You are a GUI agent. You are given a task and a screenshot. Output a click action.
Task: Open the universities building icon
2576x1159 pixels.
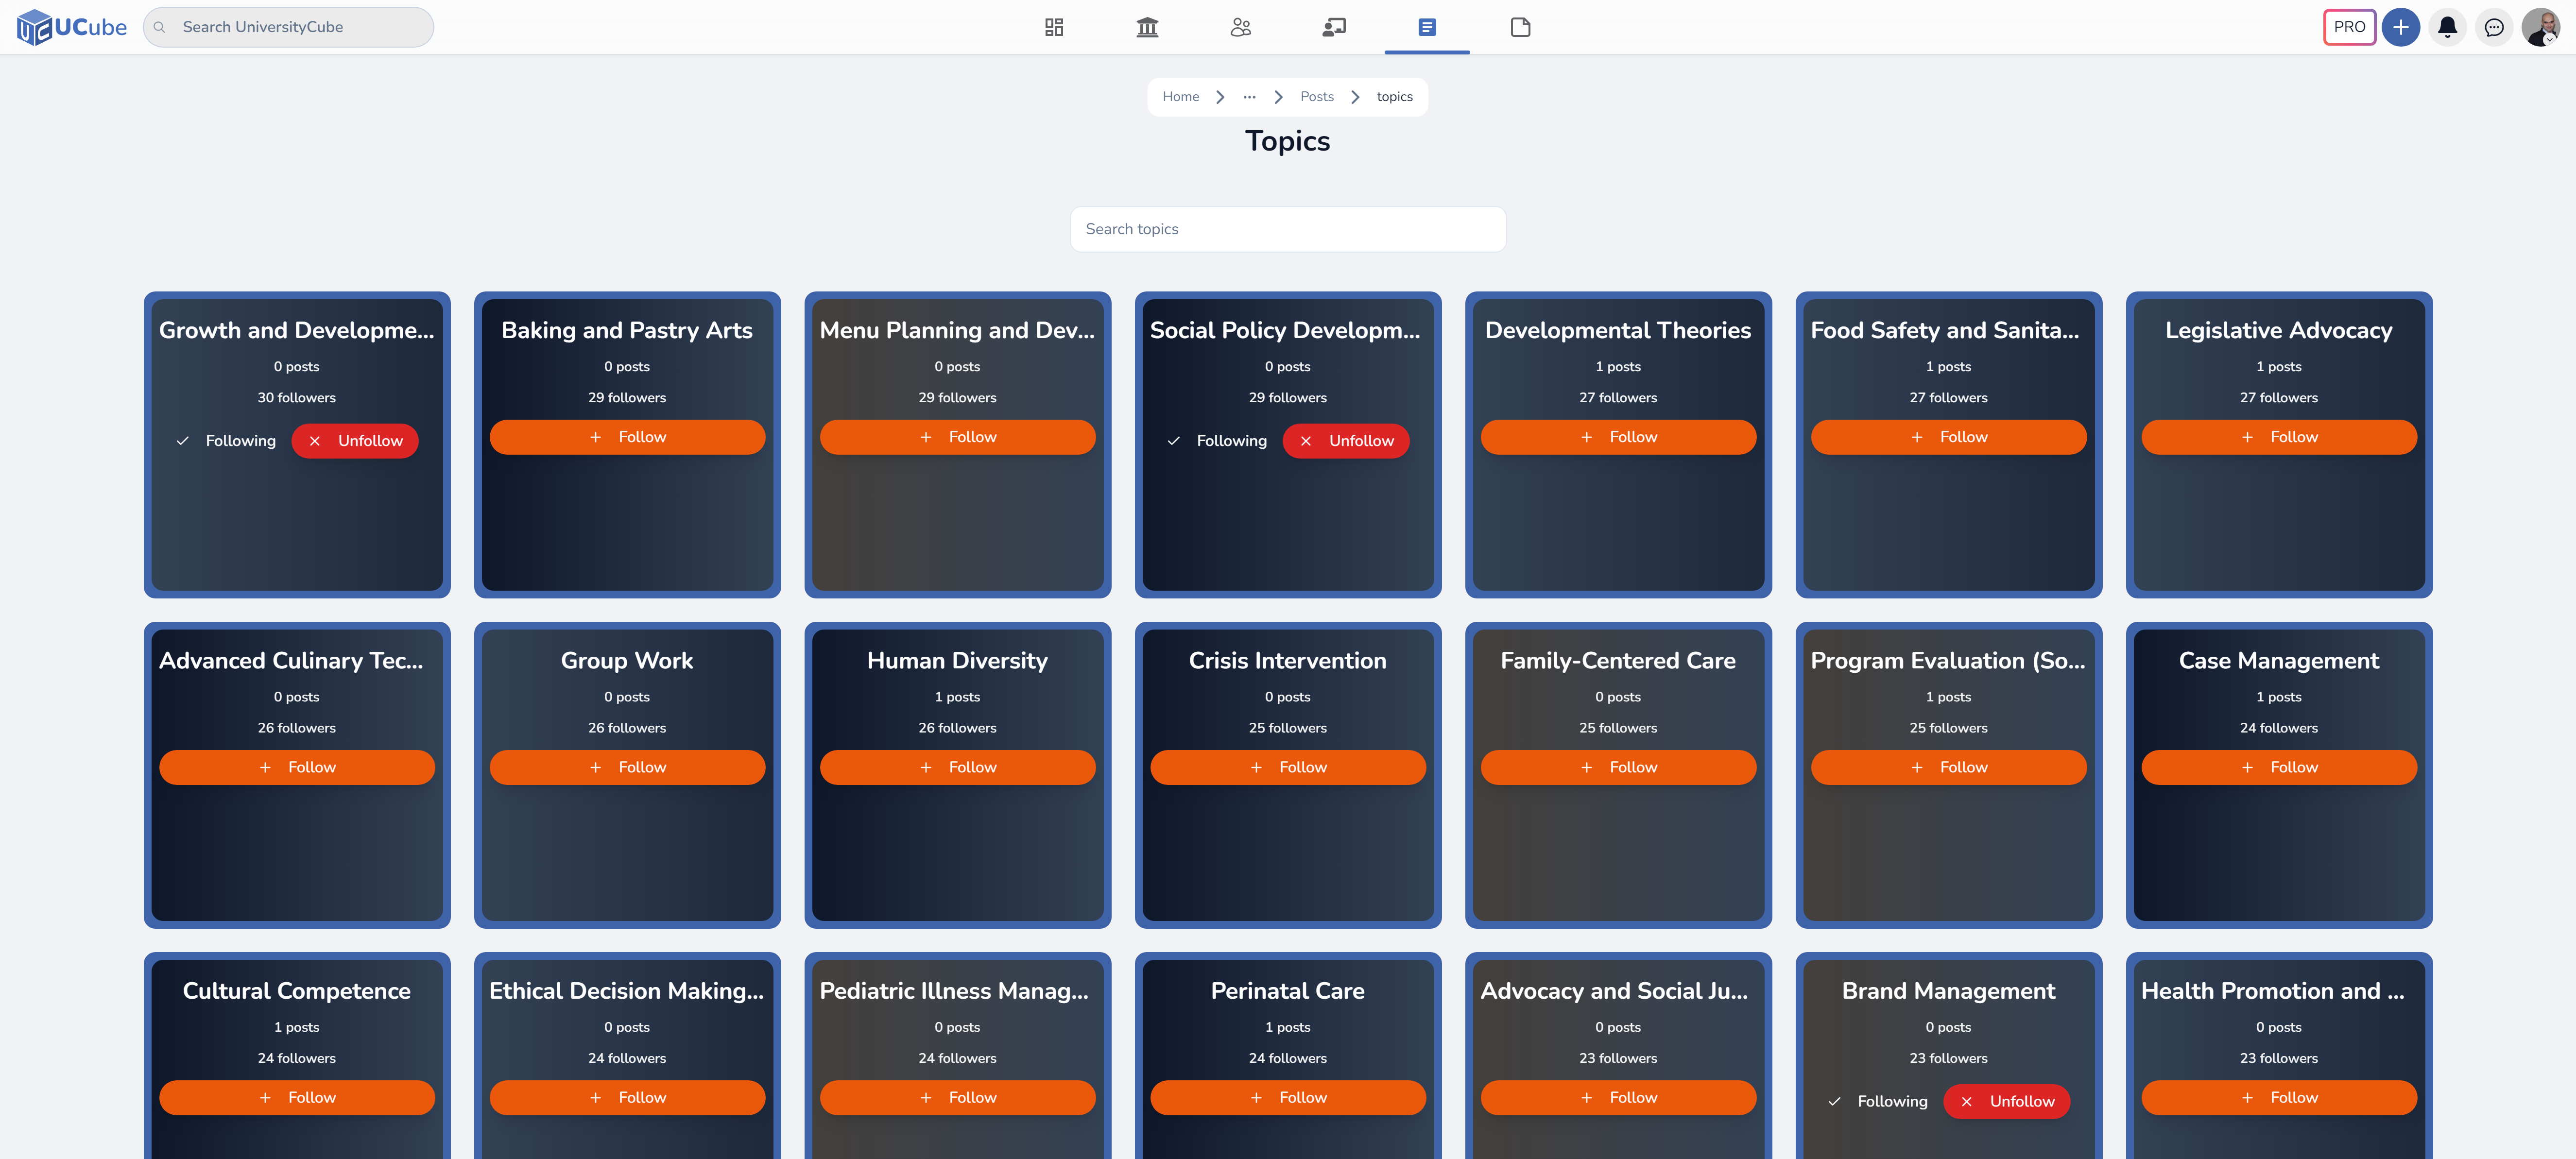[1147, 27]
